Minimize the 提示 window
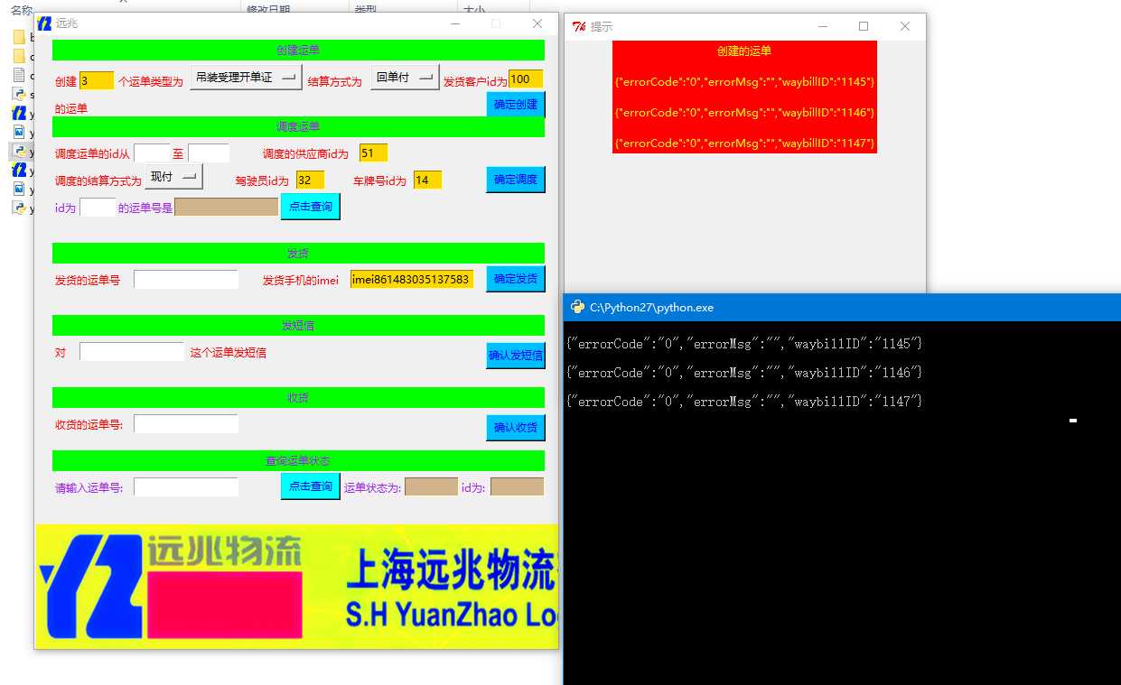The image size is (1121, 685). click(x=823, y=27)
